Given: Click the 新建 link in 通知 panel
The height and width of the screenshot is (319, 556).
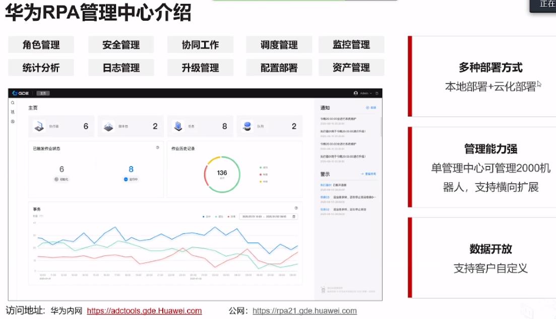Looking at the screenshot, I should (x=371, y=108).
